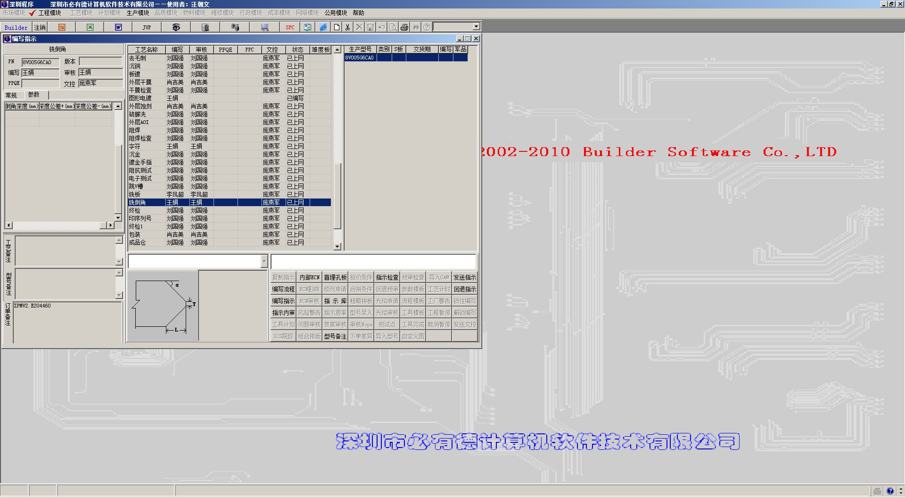905x498 pixels.
Task: Click the 指示内审 button
Action: point(283,313)
